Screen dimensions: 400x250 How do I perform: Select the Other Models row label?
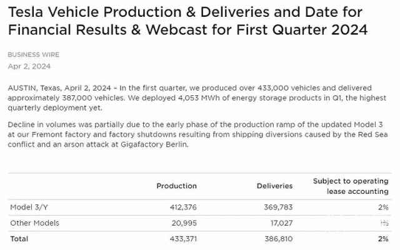pos(34,223)
